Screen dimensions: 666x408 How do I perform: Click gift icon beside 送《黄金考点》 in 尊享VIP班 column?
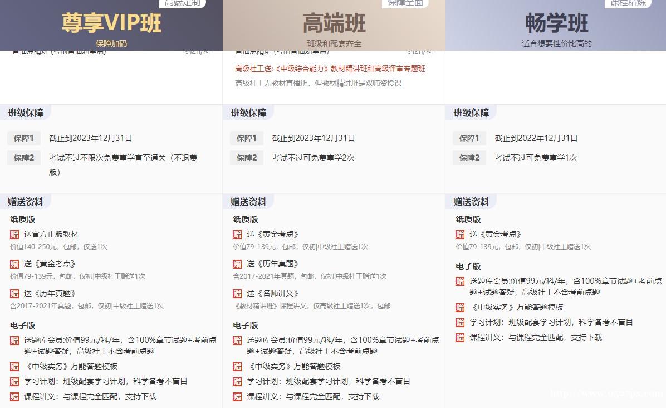(x=14, y=264)
